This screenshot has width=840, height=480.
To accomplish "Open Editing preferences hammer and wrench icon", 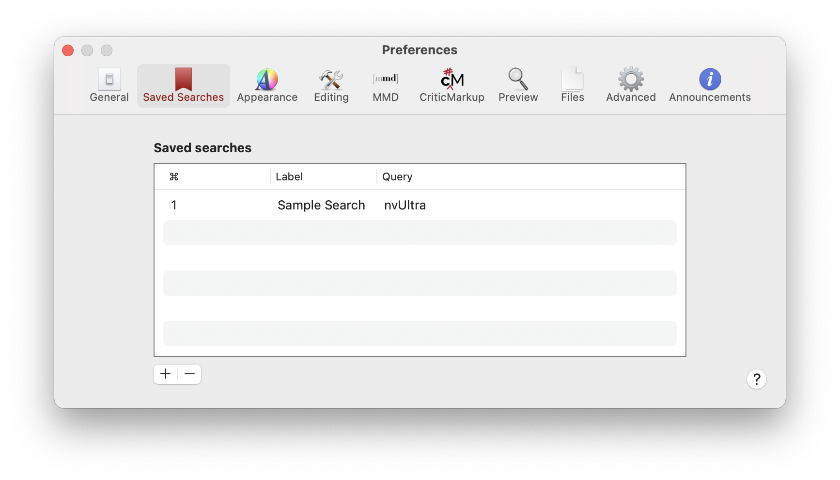I will [331, 80].
